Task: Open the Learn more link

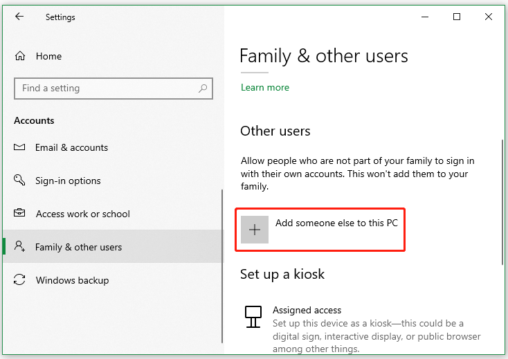Action: click(x=265, y=87)
